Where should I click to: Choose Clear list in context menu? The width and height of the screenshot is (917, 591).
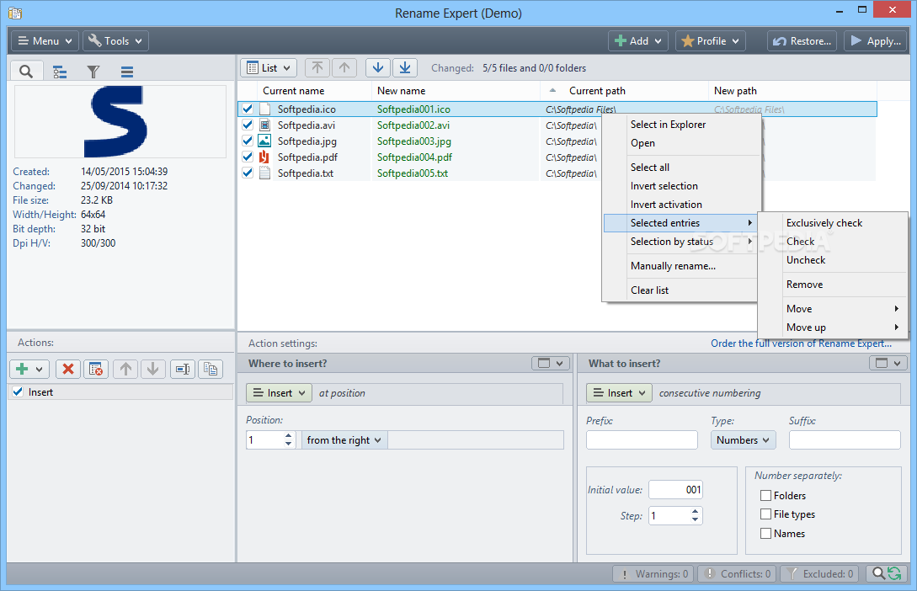[x=649, y=290]
